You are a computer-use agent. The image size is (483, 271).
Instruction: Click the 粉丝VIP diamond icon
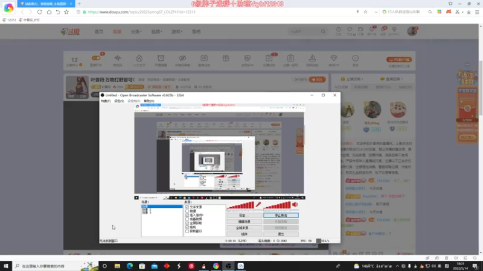(334, 58)
